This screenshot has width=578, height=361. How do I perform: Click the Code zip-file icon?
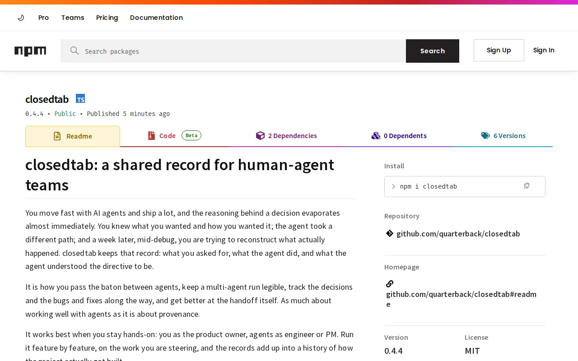point(151,135)
